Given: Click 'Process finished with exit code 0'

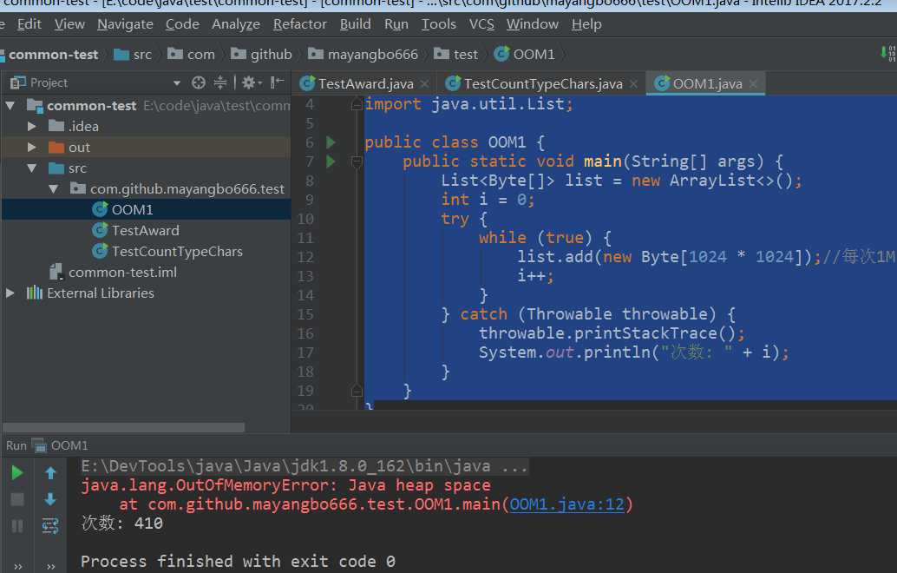Looking at the screenshot, I should pyautogui.click(x=238, y=562).
